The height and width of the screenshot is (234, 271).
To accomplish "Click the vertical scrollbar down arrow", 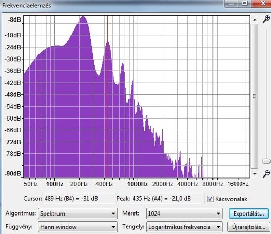I will [x=255, y=174].
